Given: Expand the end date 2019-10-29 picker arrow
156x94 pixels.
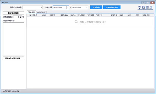Looking at the screenshot, I should [87, 7].
